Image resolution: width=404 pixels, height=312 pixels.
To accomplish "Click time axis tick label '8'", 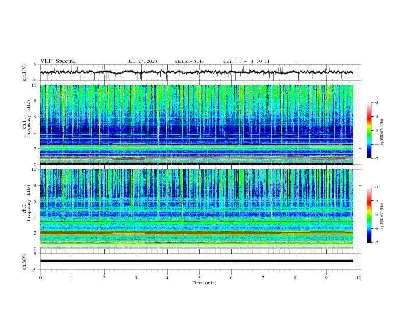I will coord(295,278).
